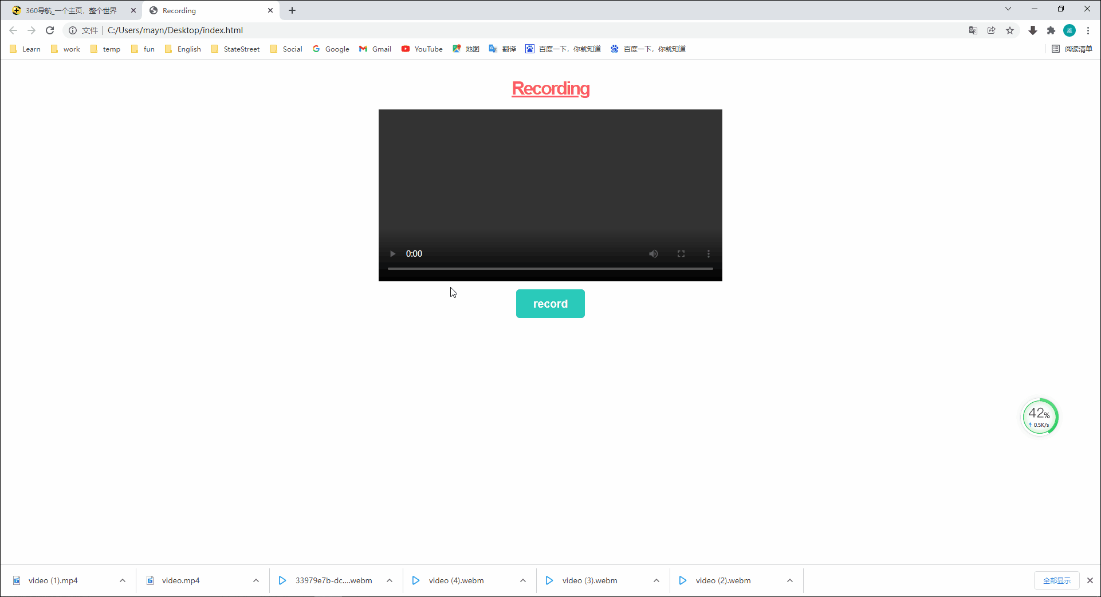Expand options for video (1).mp4 download
This screenshot has width=1101, height=597.
point(123,580)
